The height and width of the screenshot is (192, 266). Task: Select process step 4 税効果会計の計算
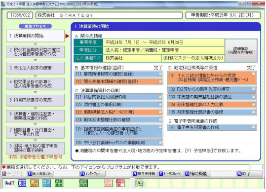point(36,84)
